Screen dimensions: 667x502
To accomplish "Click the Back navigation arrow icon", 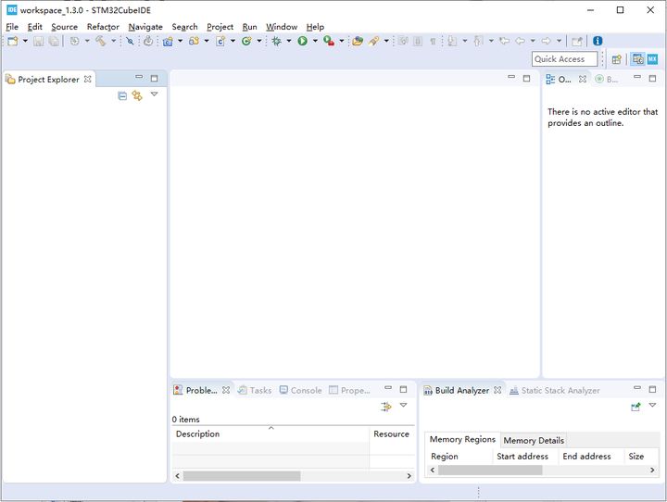I will (520, 42).
